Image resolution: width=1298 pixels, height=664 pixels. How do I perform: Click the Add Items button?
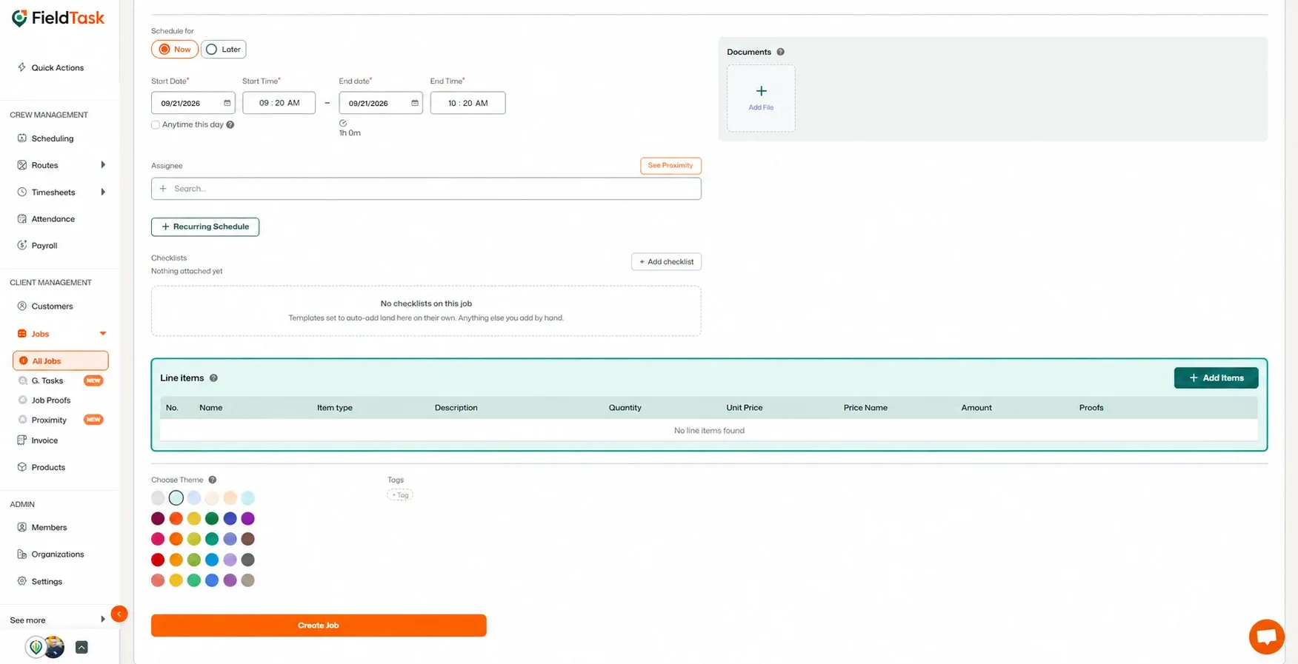(1216, 378)
